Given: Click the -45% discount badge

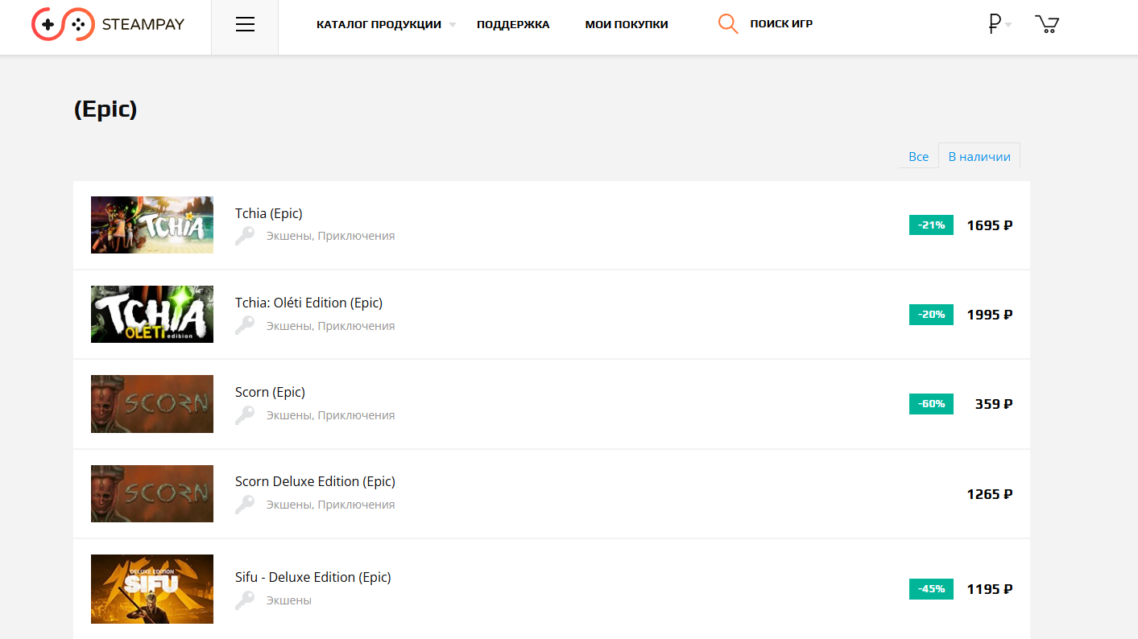Looking at the screenshot, I should (931, 589).
